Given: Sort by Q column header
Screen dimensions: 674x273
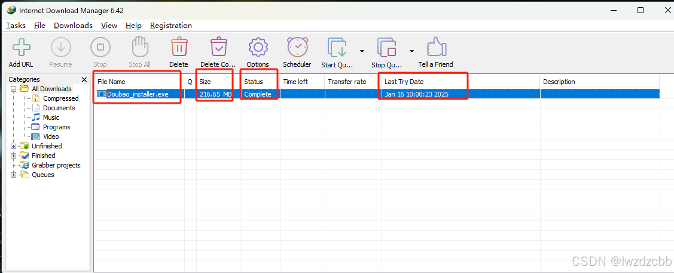Looking at the screenshot, I should pyautogui.click(x=190, y=82).
